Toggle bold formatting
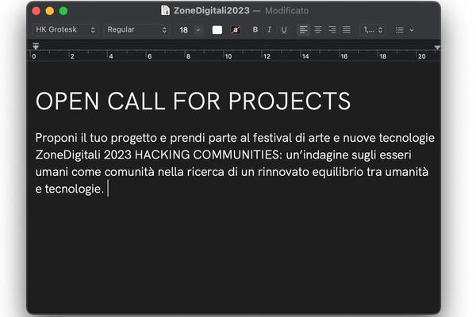476x317 pixels. tap(255, 30)
